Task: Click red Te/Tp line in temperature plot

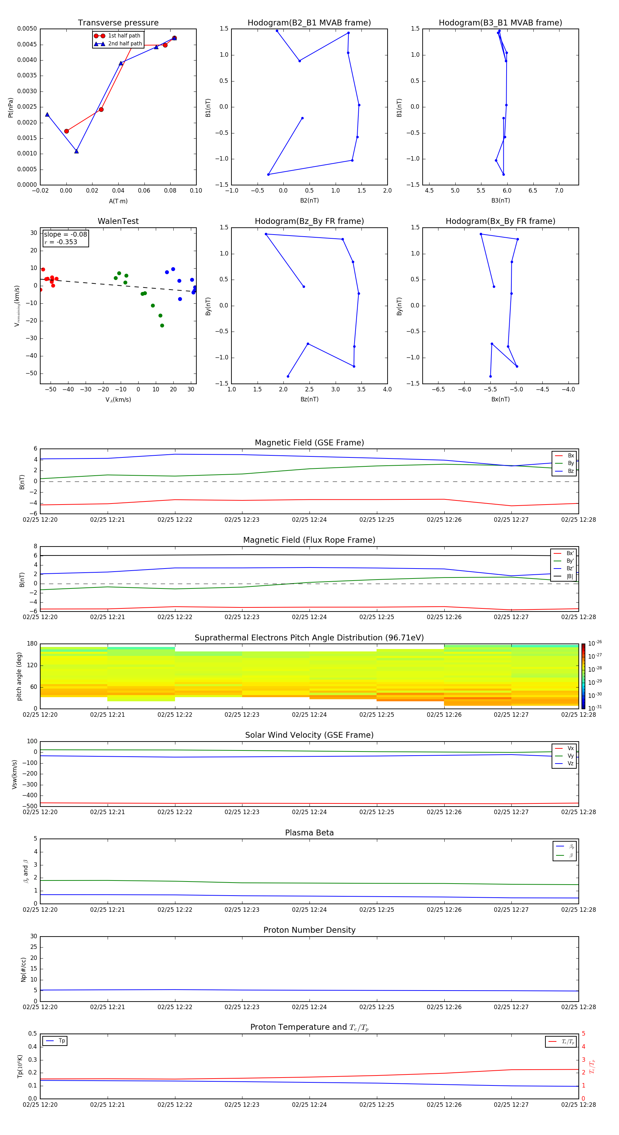Action: pos(309,1077)
